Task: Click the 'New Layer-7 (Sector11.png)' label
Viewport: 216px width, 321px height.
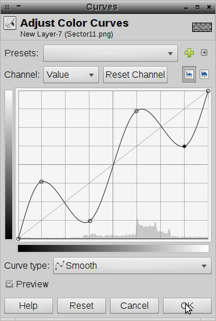Action: 67,34
